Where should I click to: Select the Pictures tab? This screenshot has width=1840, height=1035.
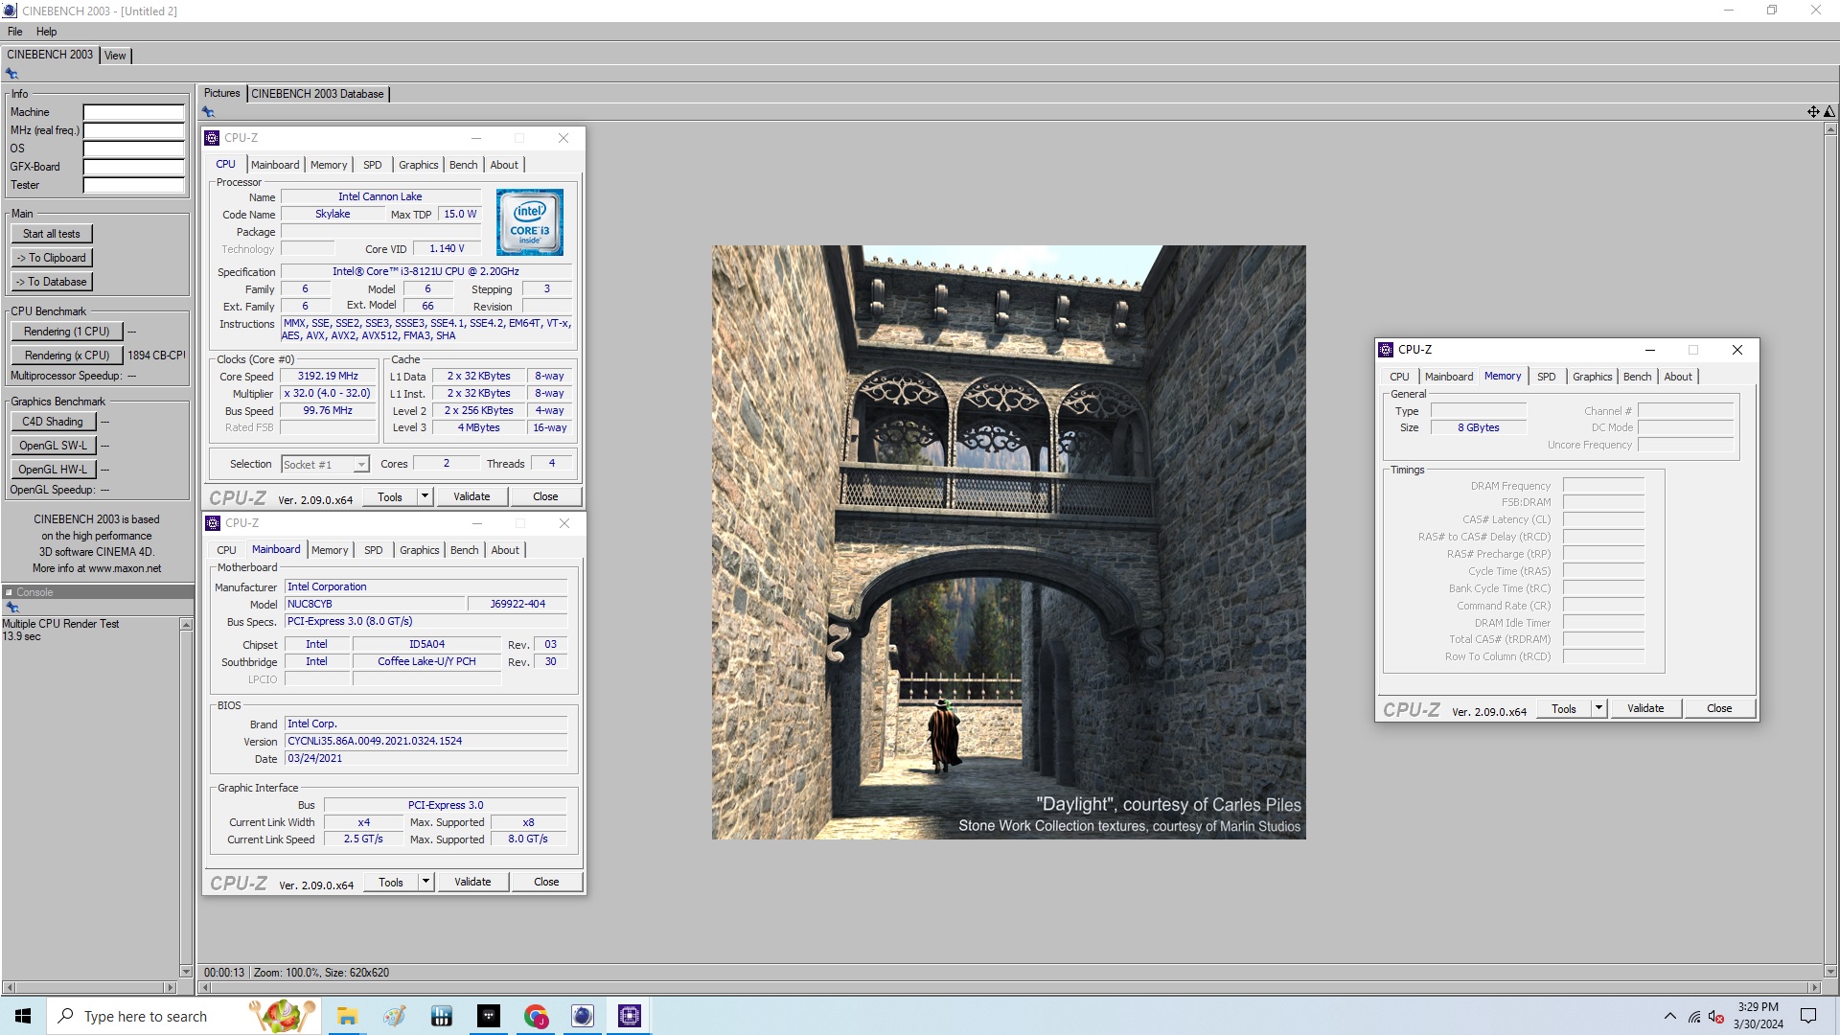tap(222, 93)
